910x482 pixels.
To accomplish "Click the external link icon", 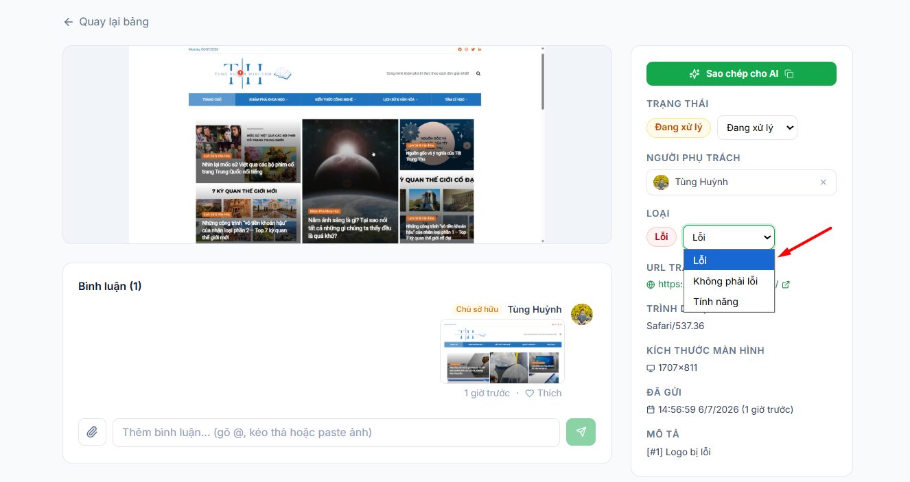I will (x=786, y=285).
